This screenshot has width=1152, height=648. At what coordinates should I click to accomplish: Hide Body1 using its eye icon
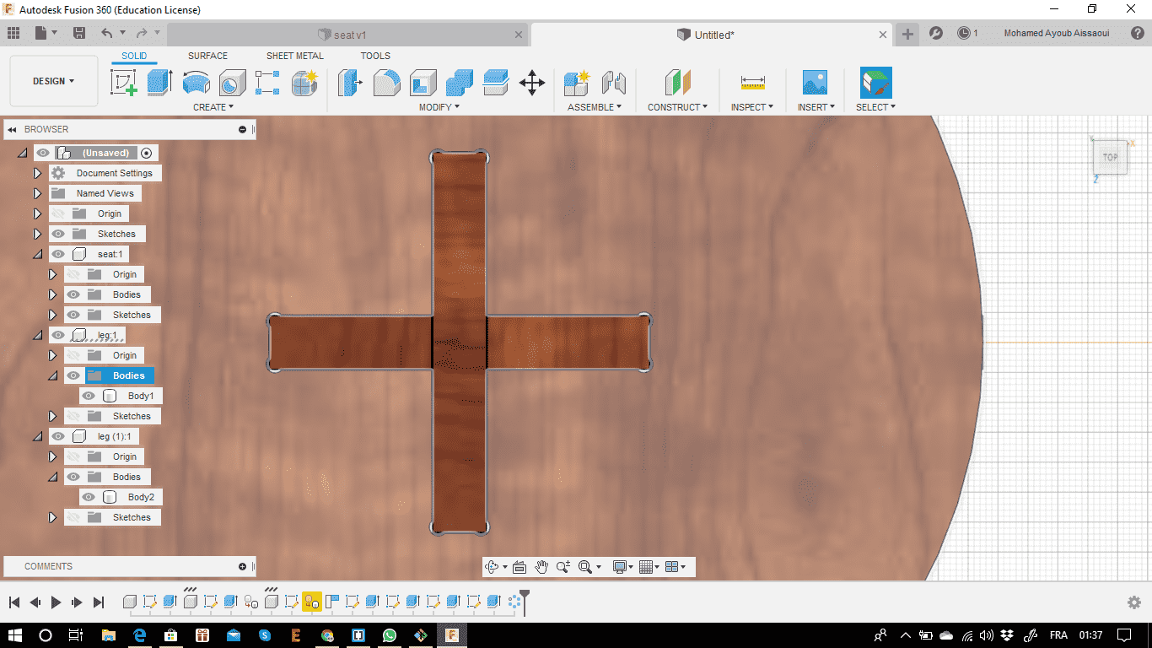[89, 396]
